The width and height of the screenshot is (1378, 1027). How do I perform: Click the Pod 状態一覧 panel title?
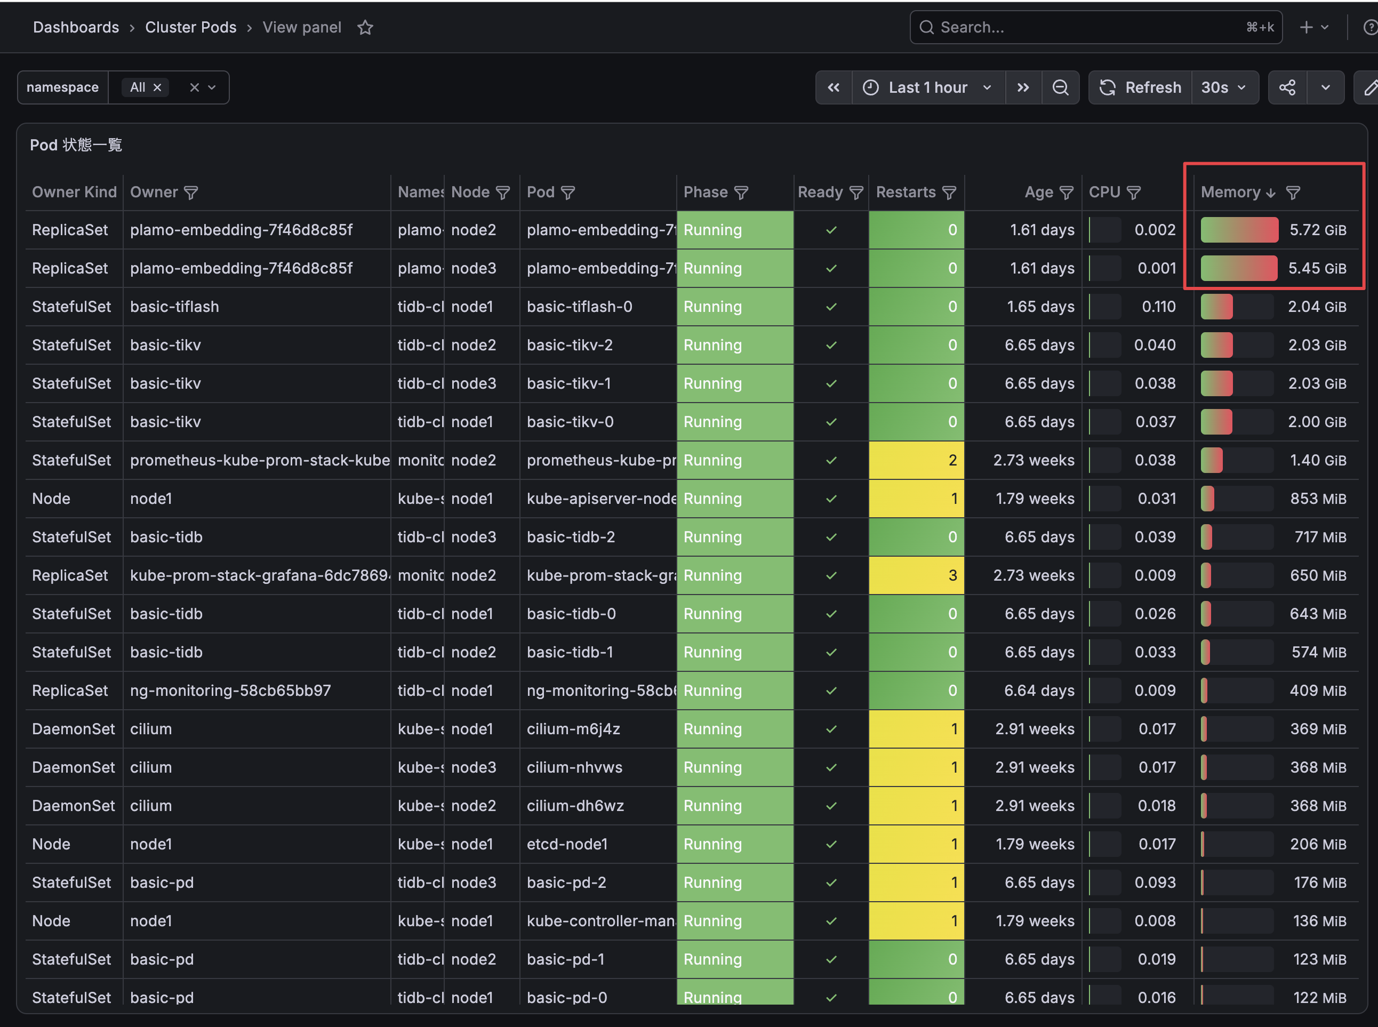click(76, 146)
